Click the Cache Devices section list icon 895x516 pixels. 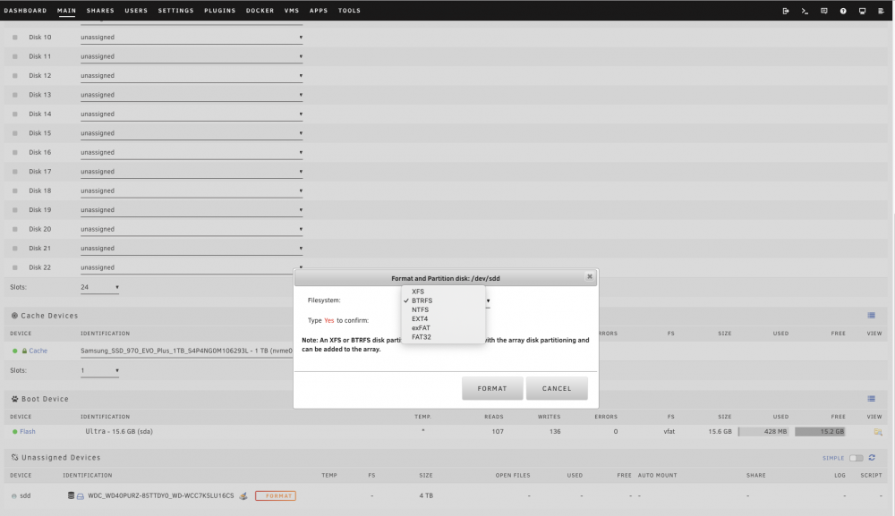[871, 316]
